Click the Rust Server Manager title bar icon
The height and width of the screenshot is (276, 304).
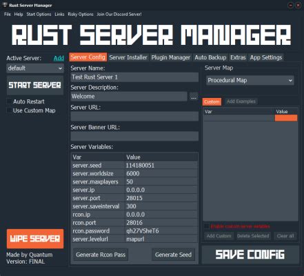click(x=5, y=5)
